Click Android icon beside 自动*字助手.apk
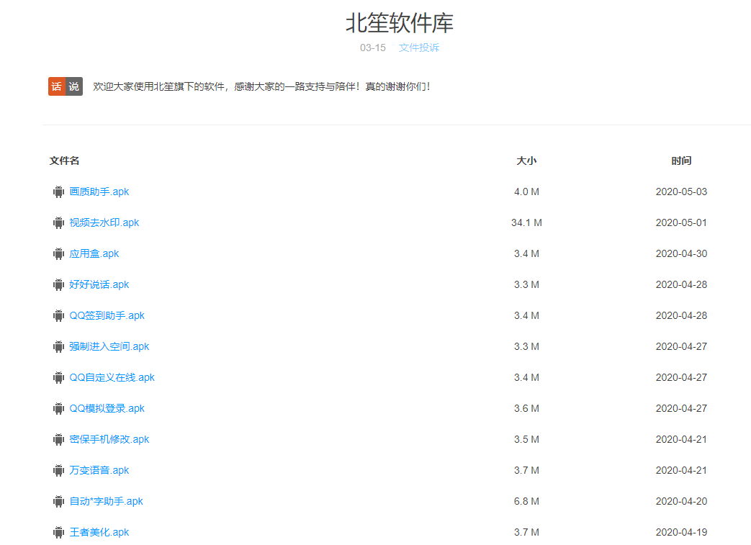The height and width of the screenshot is (545, 751). pyautogui.click(x=58, y=501)
